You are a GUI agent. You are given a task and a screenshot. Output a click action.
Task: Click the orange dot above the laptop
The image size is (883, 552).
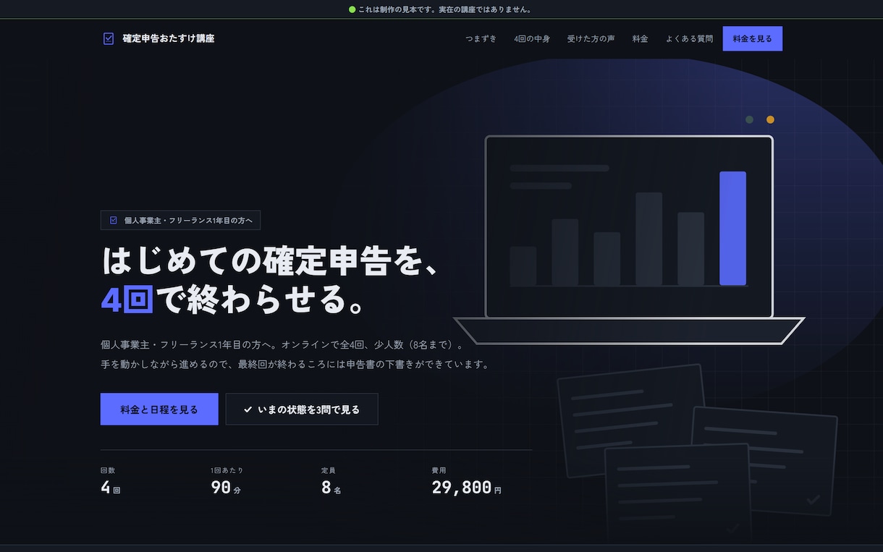tap(770, 119)
